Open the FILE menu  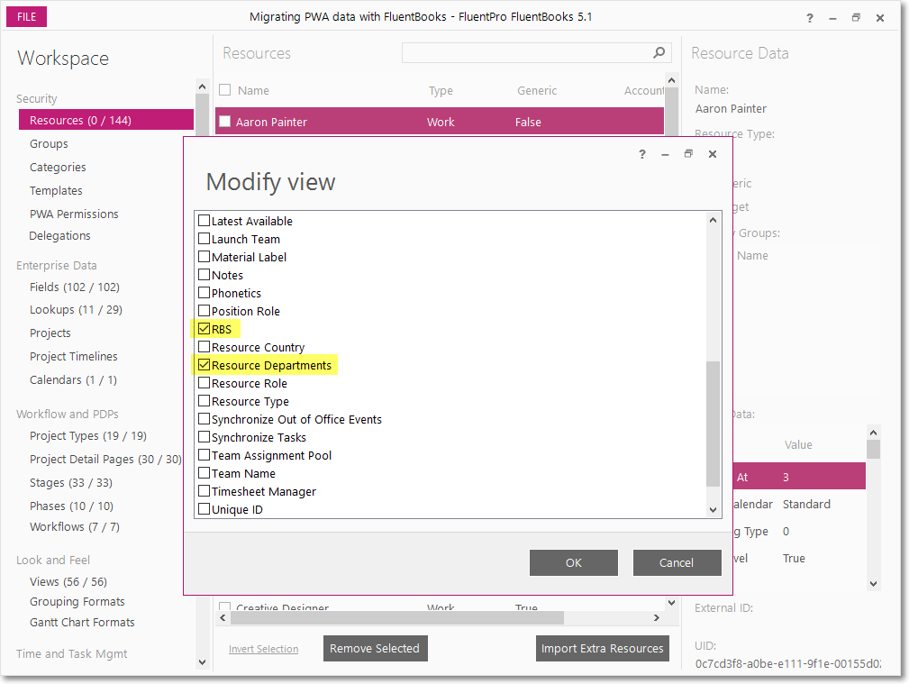pyautogui.click(x=27, y=17)
